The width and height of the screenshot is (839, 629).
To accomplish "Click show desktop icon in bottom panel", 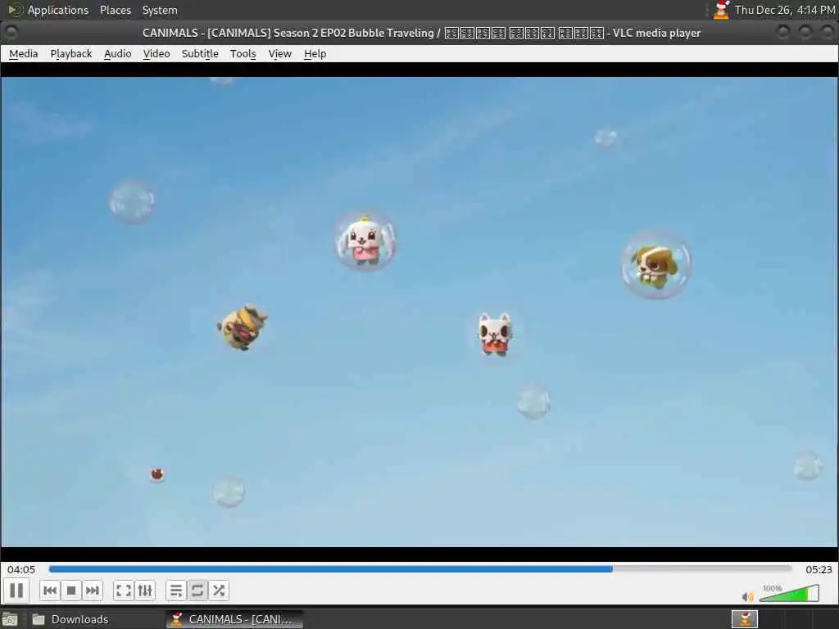I will (10, 620).
